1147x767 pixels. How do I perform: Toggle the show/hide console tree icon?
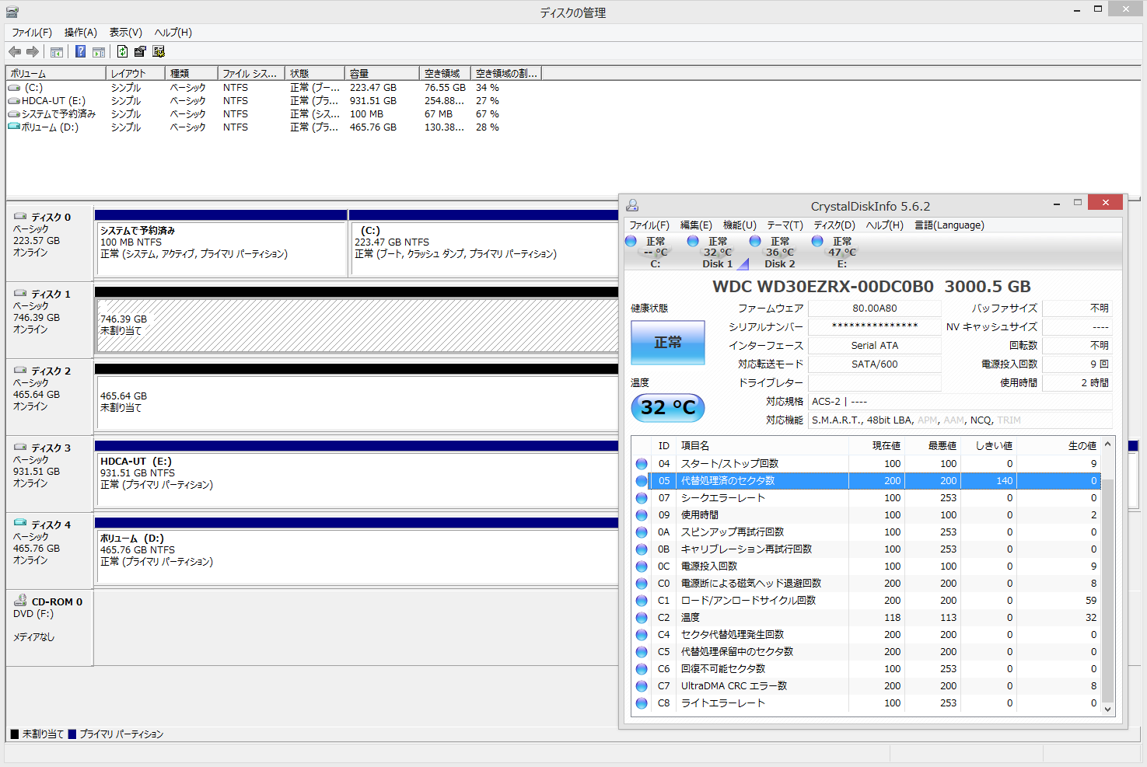tap(57, 52)
